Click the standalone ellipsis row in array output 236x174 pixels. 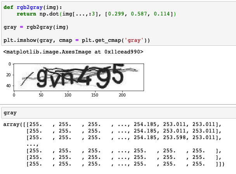pyautogui.click(x=31, y=144)
